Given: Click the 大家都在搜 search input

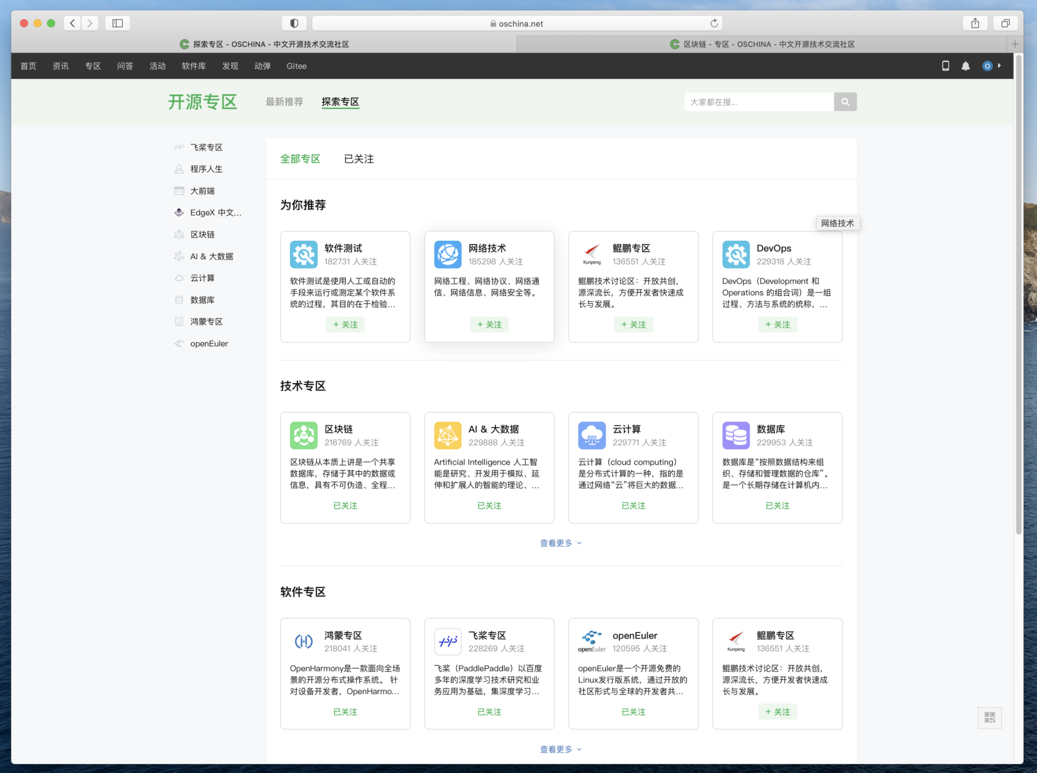Looking at the screenshot, I should pyautogui.click(x=759, y=101).
